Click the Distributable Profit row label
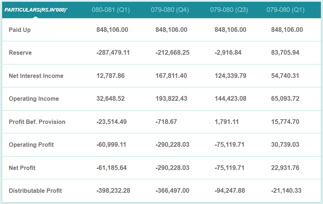The image size is (323, 204). coord(35,191)
